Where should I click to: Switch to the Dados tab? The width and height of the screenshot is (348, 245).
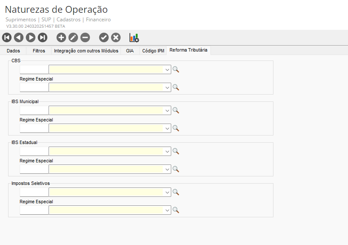(13, 51)
